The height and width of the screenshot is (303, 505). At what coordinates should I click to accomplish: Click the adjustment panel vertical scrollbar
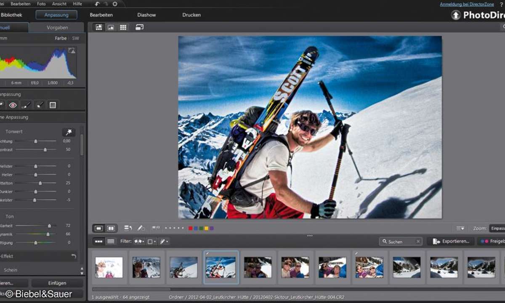click(82, 145)
